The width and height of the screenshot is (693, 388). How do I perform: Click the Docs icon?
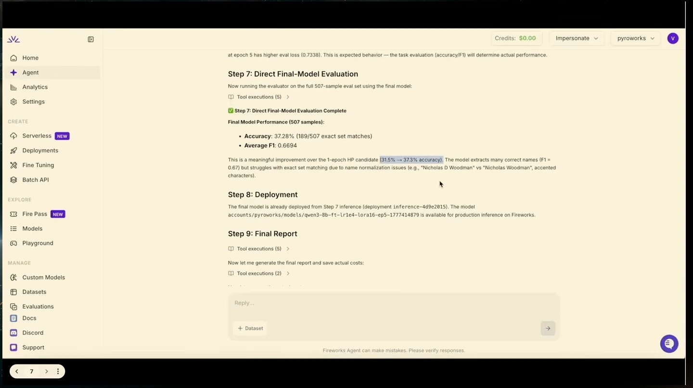[13, 318]
